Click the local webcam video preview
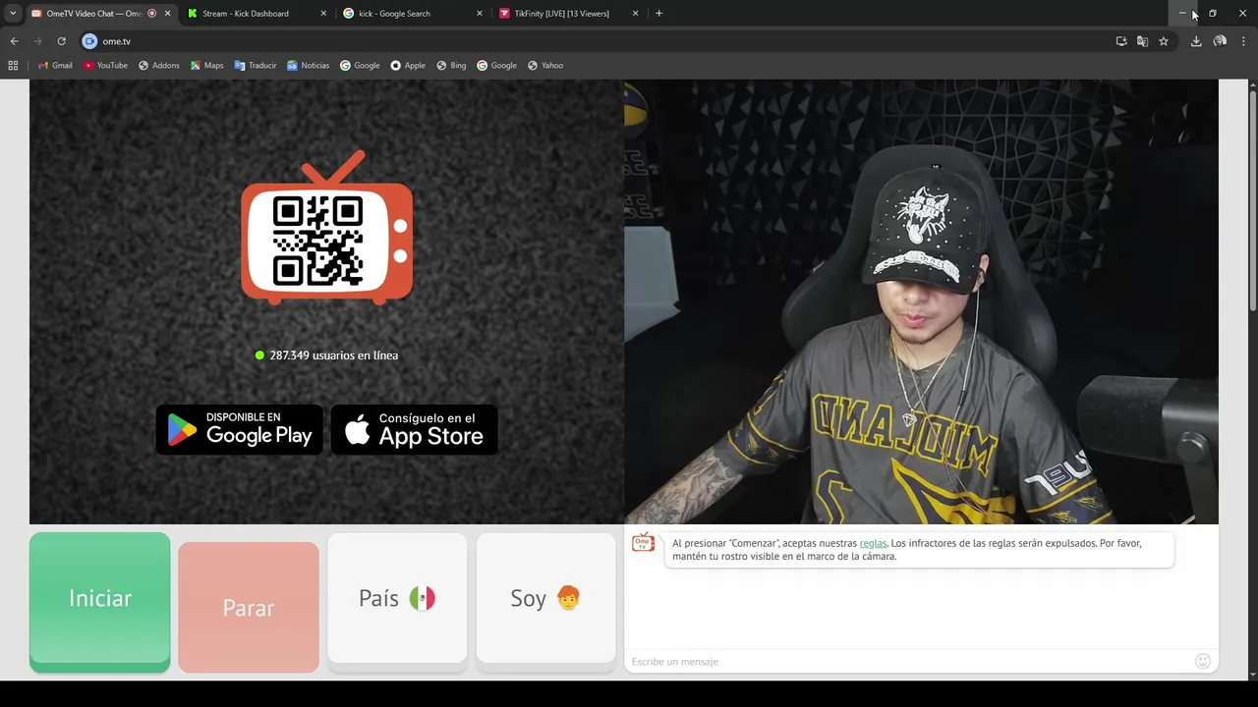This screenshot has width=1258, height=707. tap(921, 301)
